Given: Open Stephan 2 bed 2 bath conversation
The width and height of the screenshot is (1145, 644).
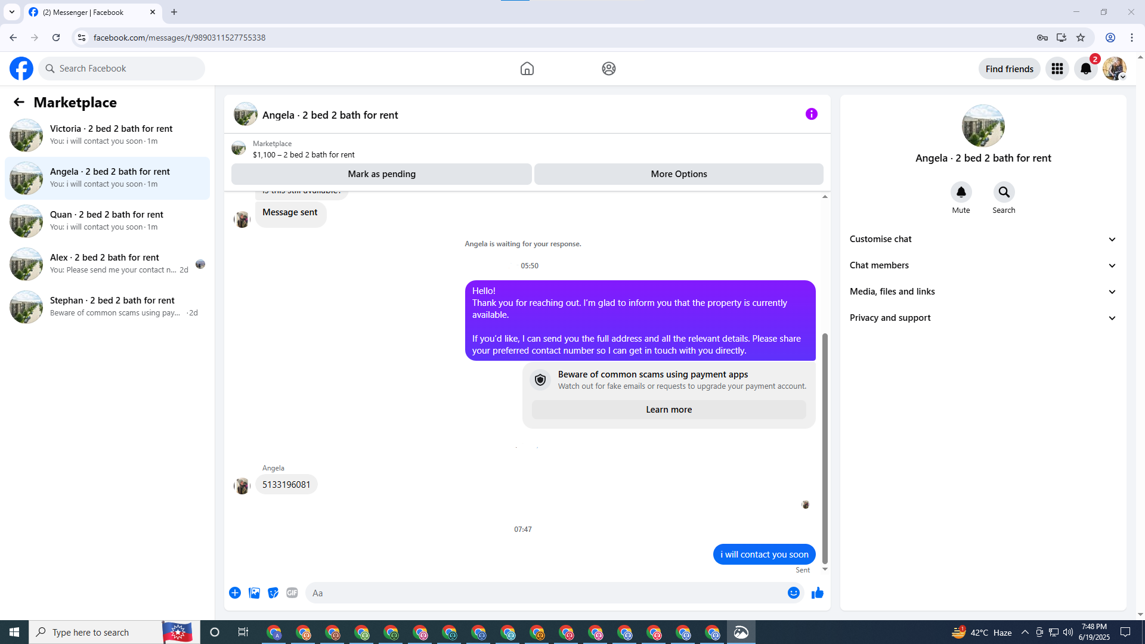Looking at the screenshot, I should (107, 306).
